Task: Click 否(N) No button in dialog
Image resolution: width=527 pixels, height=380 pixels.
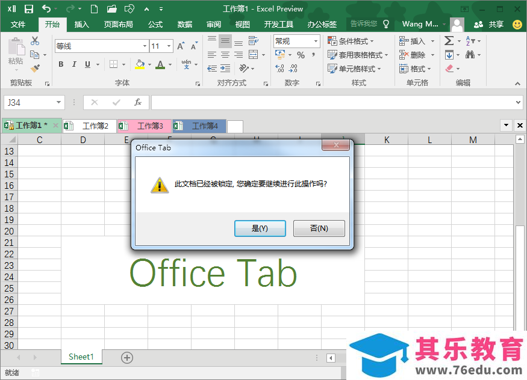Action: click(x=319, y=228)
